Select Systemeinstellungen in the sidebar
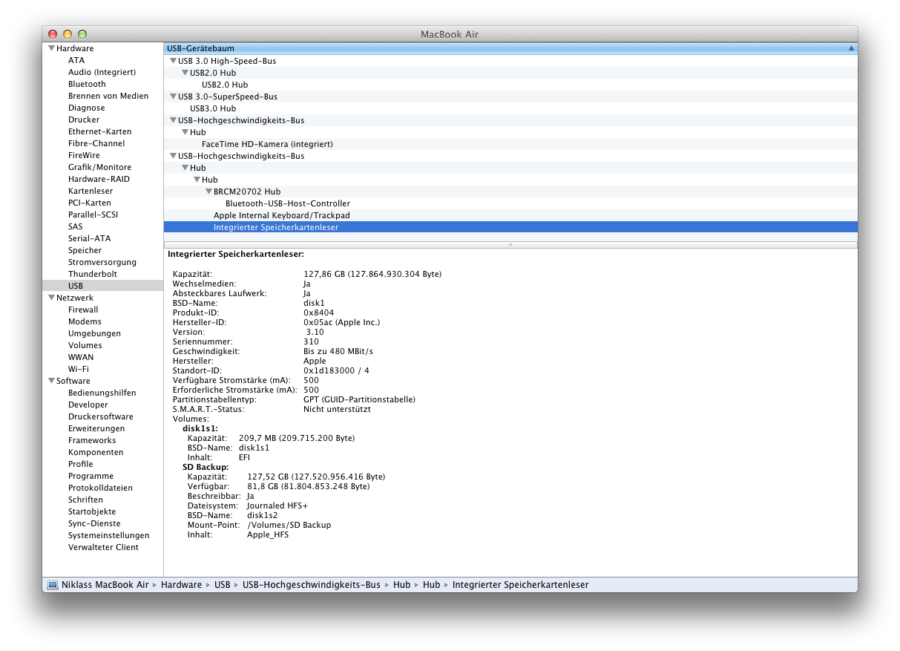 [x=109, y=535]
